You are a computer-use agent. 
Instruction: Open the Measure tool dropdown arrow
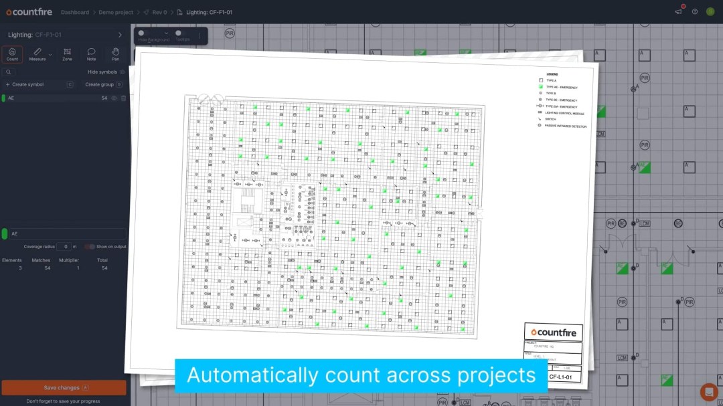click(50, 54)
